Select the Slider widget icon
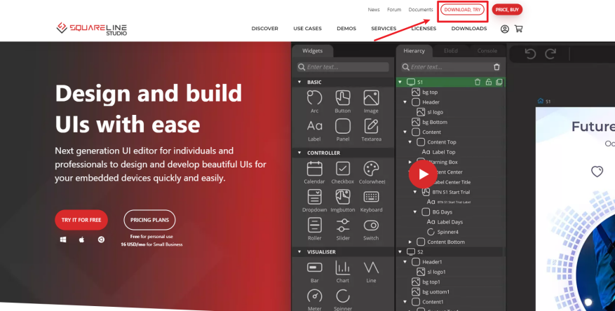This screenshot has width=615, height=311. click(x=343, y=226)
